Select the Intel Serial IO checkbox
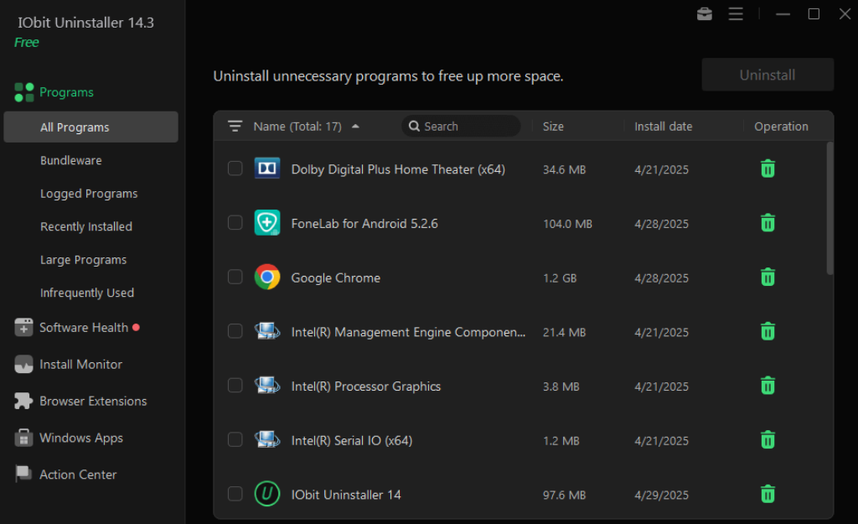This screenshot has width=858, height=524. (235, 439)
